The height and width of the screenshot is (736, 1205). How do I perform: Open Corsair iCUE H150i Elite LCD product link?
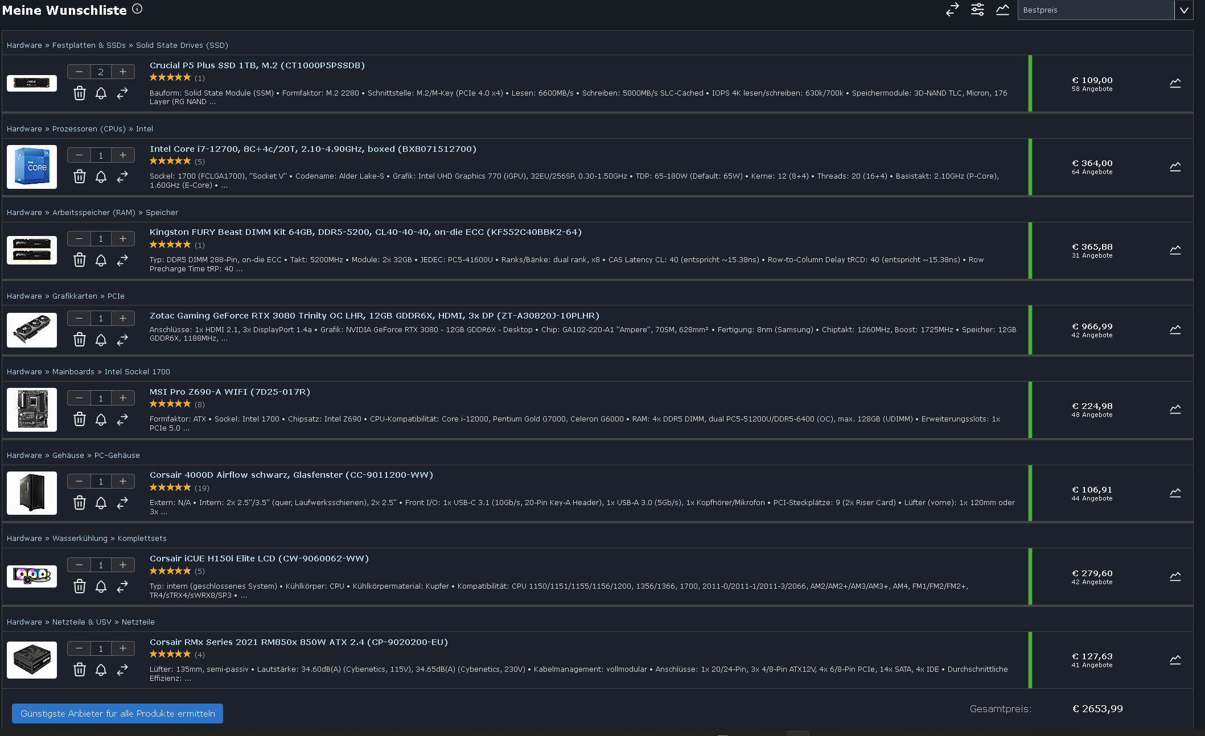click(259, 559)
